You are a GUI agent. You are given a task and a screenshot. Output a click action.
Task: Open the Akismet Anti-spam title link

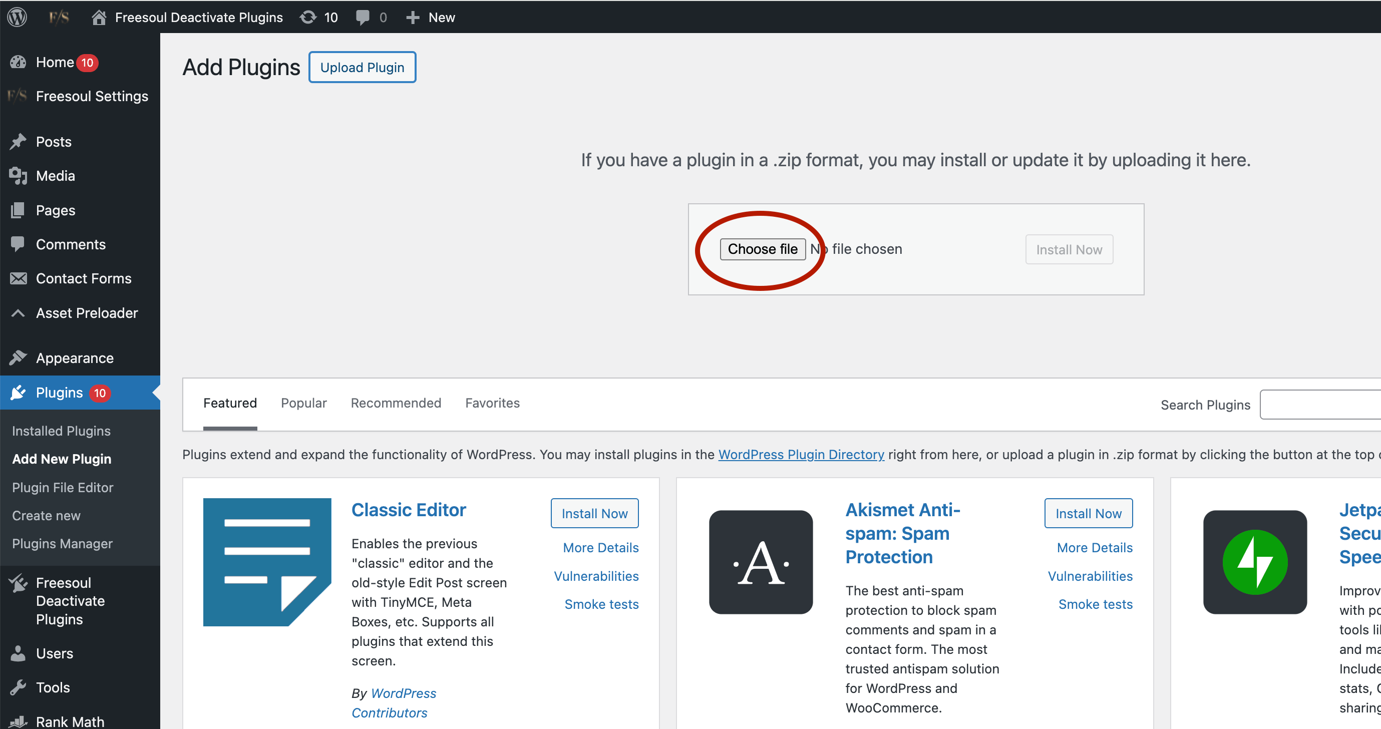903,533
